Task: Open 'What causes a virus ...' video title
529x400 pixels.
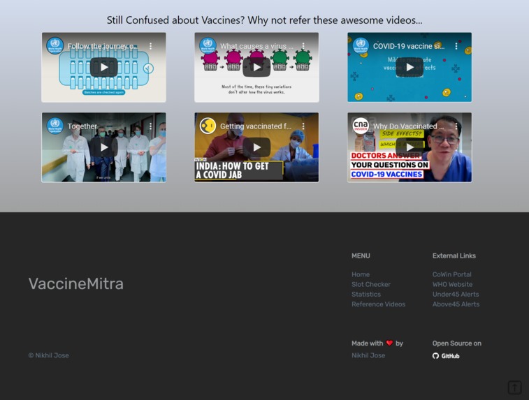Action: tap(256, 46)
